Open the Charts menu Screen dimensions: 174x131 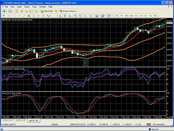pos(27,7)
